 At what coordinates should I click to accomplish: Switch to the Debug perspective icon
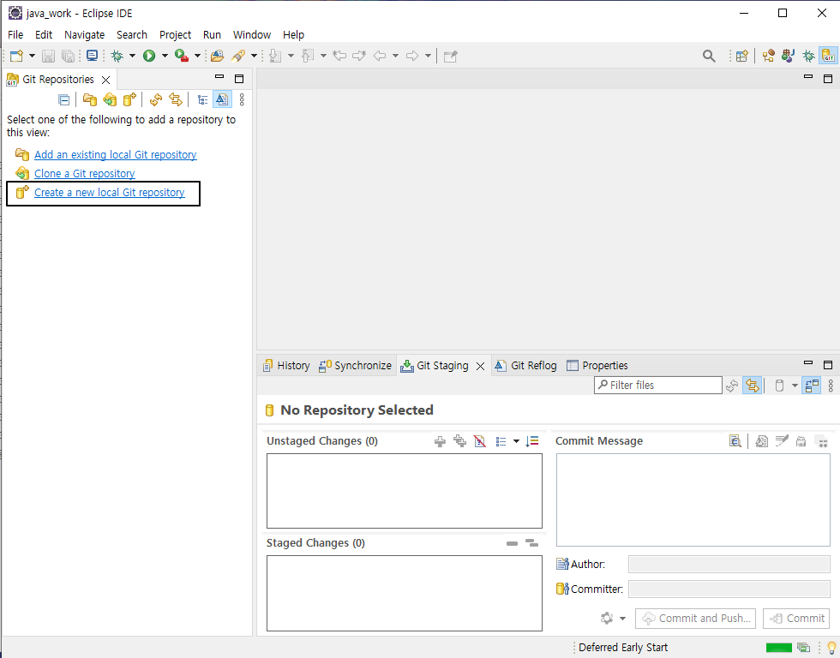tap(808, 56)
